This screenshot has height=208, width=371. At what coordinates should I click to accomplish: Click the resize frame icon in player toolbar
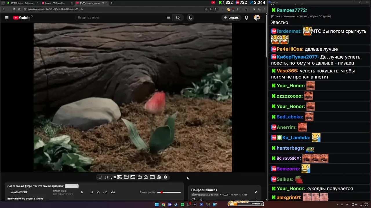(133, 177)
